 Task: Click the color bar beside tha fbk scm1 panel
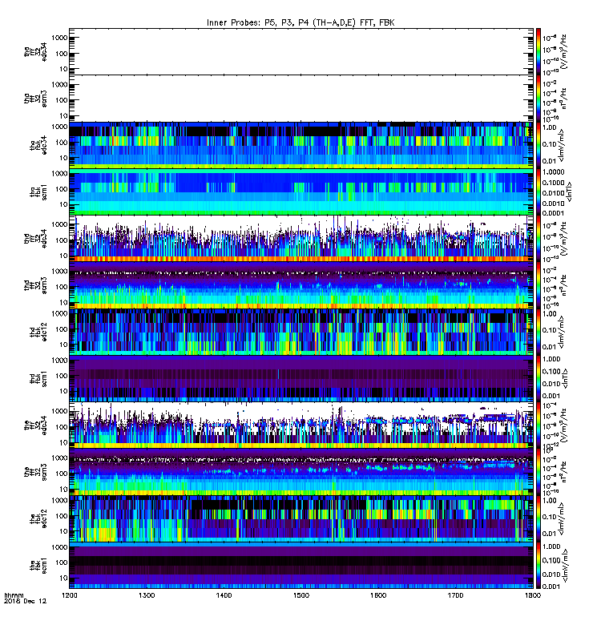click(x=538, y=191)
